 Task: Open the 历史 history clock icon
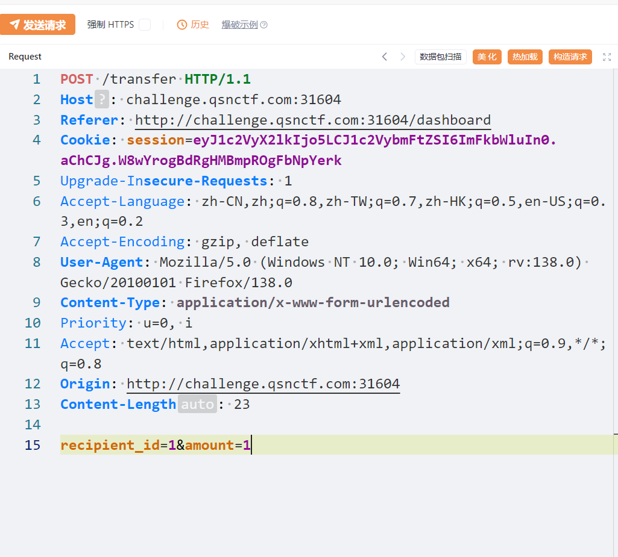click(182, 25)
